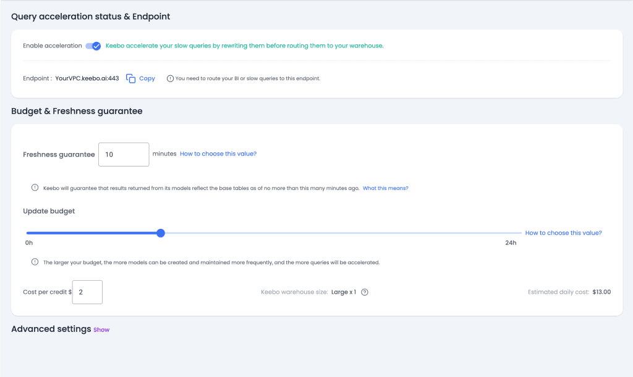Open freshness guarantee 'How to choose this value?' link
633x377 pixels.
(218, 154)
